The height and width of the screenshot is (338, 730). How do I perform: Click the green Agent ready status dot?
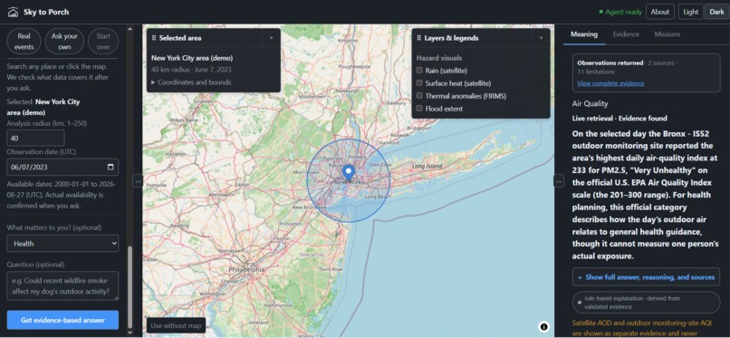(601, 12)
